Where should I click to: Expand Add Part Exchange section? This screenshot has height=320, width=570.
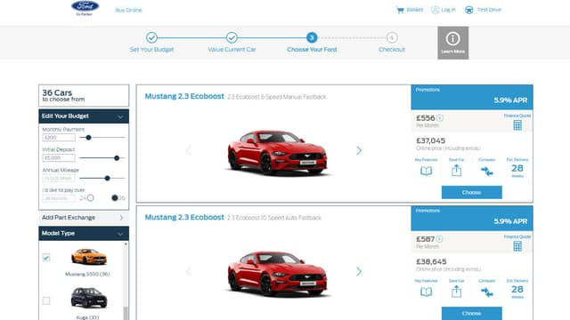(x=84, y=217)
